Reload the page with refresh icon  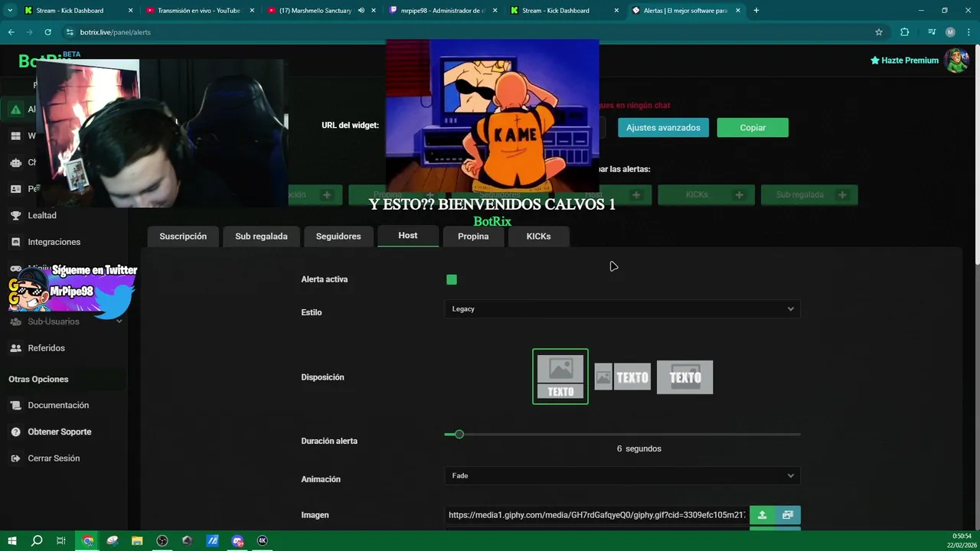[x=47, y=32]
